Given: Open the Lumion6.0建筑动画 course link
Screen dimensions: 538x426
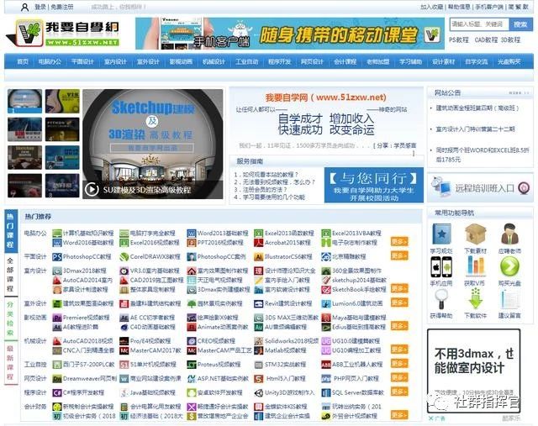Looking at the screenshot, I should point(357,303).
